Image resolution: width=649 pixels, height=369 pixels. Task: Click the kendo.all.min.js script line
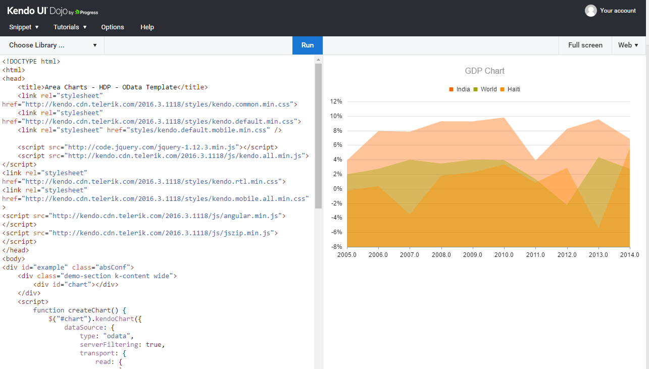pyautogui.click(x=163, y=155)
